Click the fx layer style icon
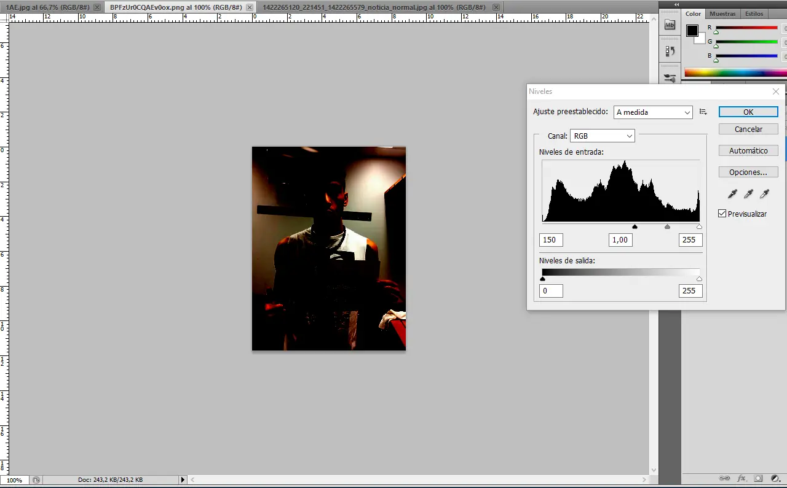787x488 pixels. [x=742, y=479]
